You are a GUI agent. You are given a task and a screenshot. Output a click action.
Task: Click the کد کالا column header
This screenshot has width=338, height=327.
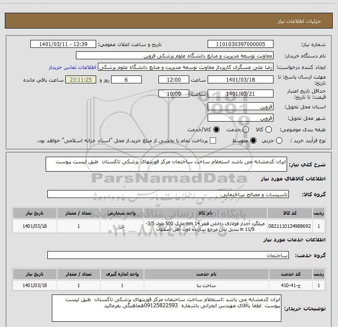(290, 213)
